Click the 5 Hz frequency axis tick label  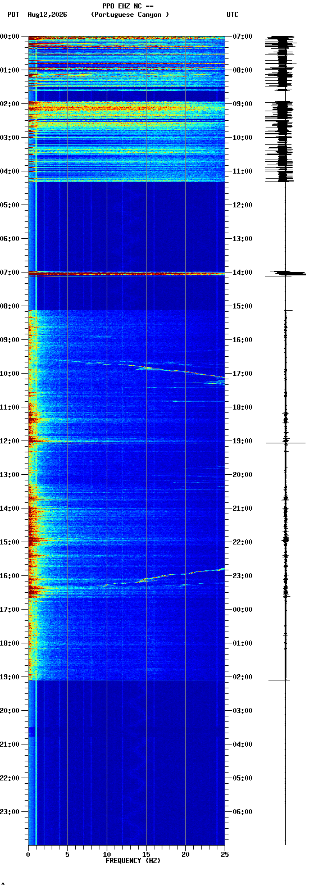pos(67,855)
